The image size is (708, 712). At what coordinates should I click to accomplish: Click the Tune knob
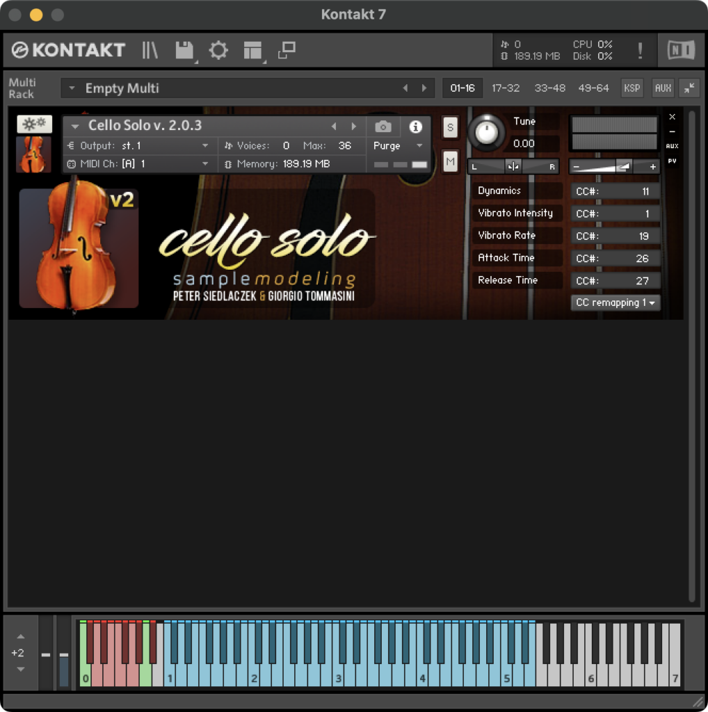click(486, 133)
